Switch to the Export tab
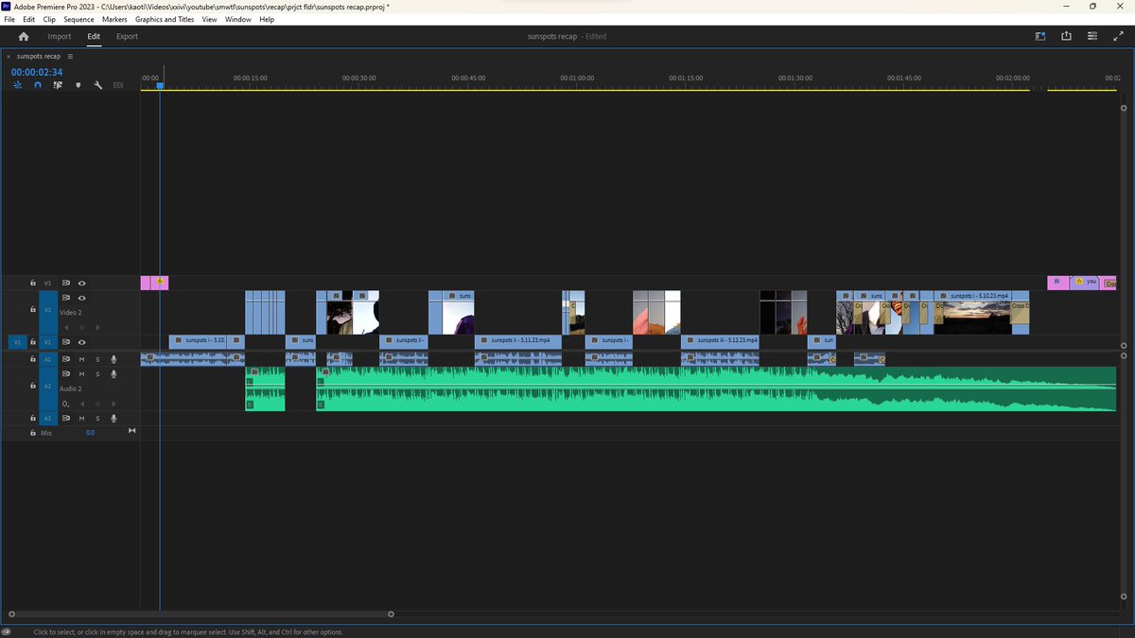The height and width of the screenshot is (638, 1135). 127,37
